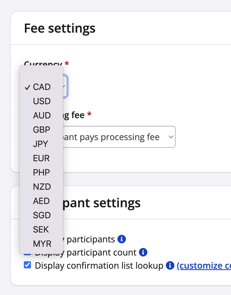Screen dimensions: 231x295
Task: Pick AUD currency option
Action: (x=42, y=115)
